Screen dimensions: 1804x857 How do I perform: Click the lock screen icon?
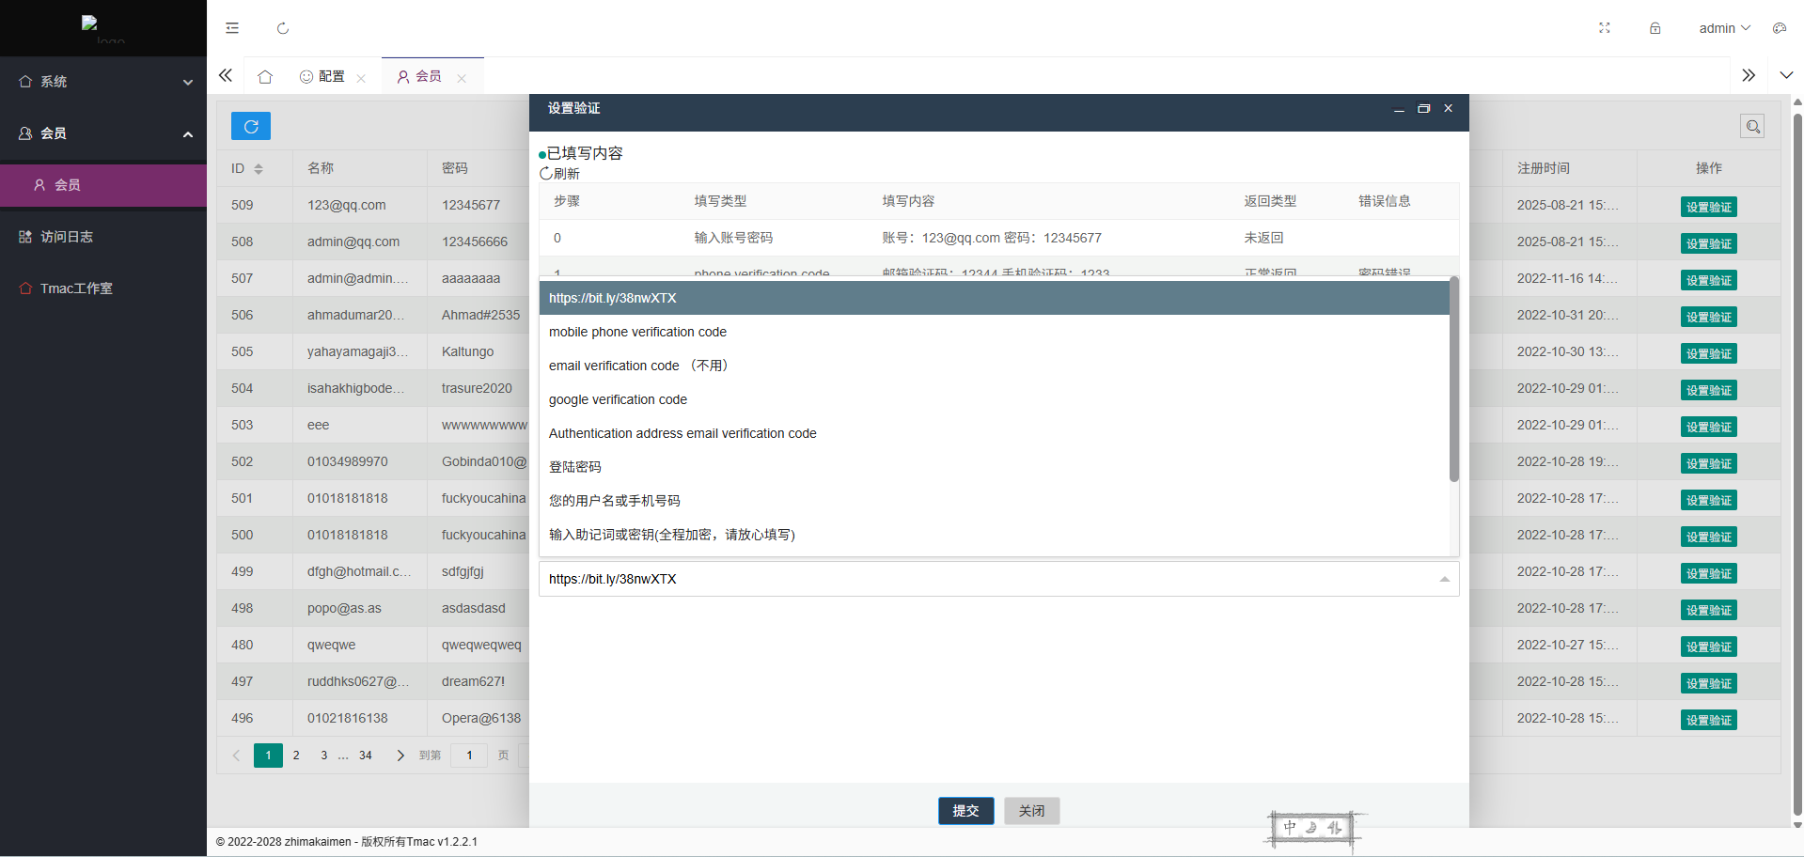point(1655,28)
